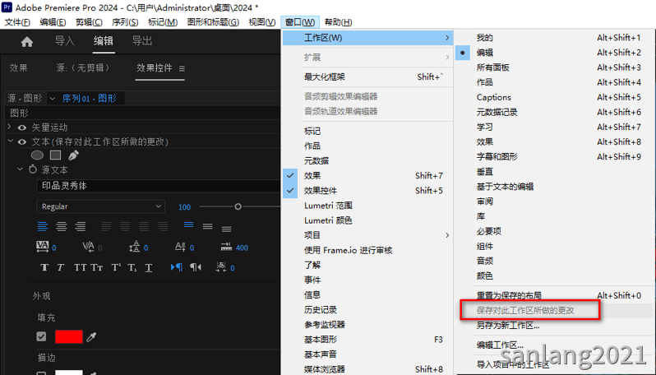Apply faux italic style
This screenshot has width=656, height=375.
coord(61,267)
